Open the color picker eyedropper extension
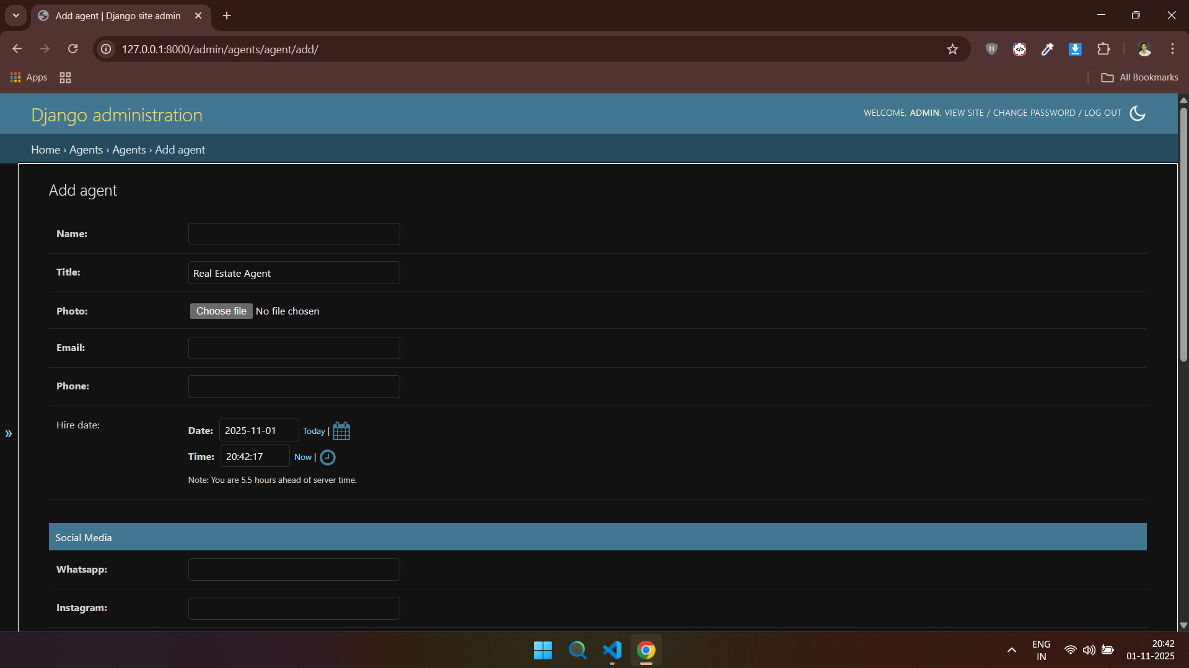1189x668 pixels. [x=1047, y=49]
